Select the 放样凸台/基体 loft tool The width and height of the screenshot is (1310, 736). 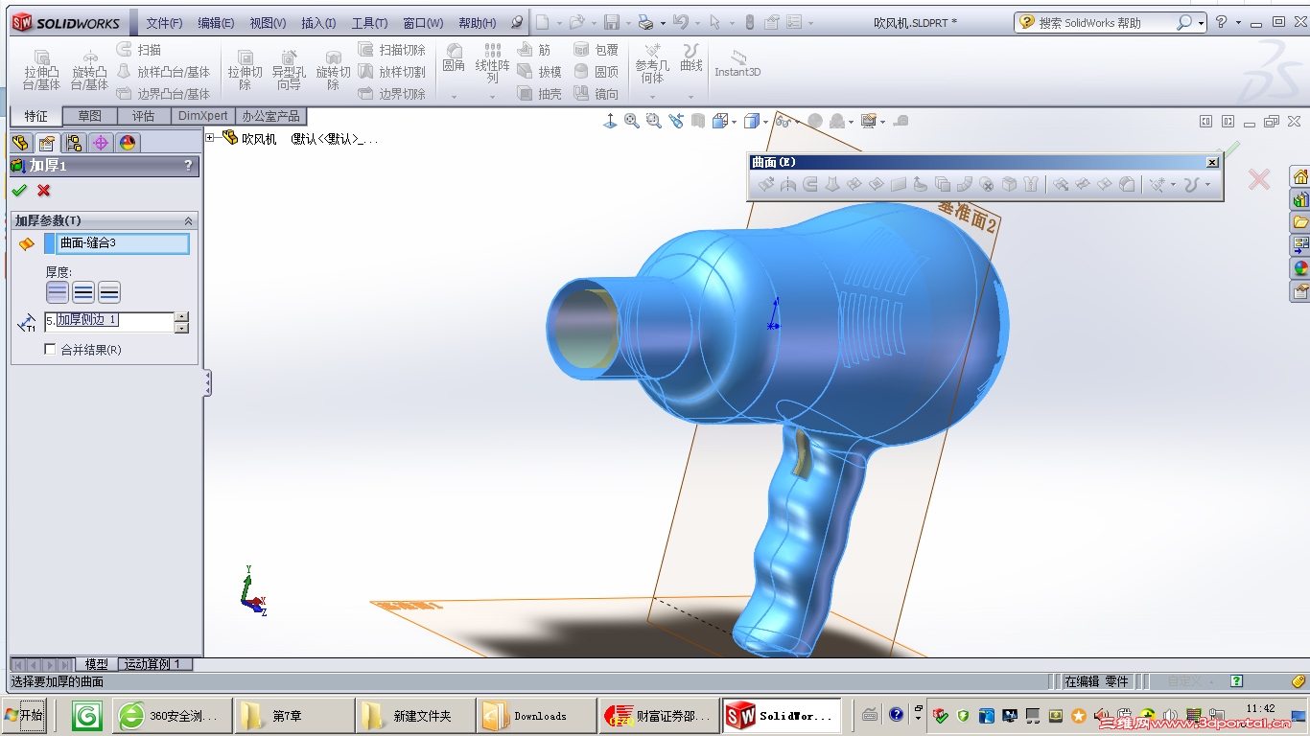[163, 72]
